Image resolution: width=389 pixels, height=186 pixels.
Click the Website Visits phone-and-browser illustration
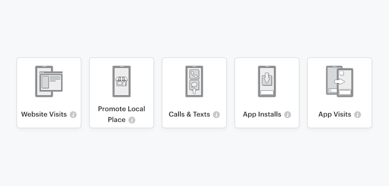pos(49,81)
